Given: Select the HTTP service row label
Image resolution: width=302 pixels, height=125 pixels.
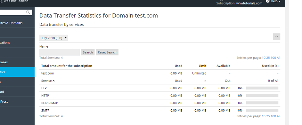Looking at the screenshot, I should (45, 96).
